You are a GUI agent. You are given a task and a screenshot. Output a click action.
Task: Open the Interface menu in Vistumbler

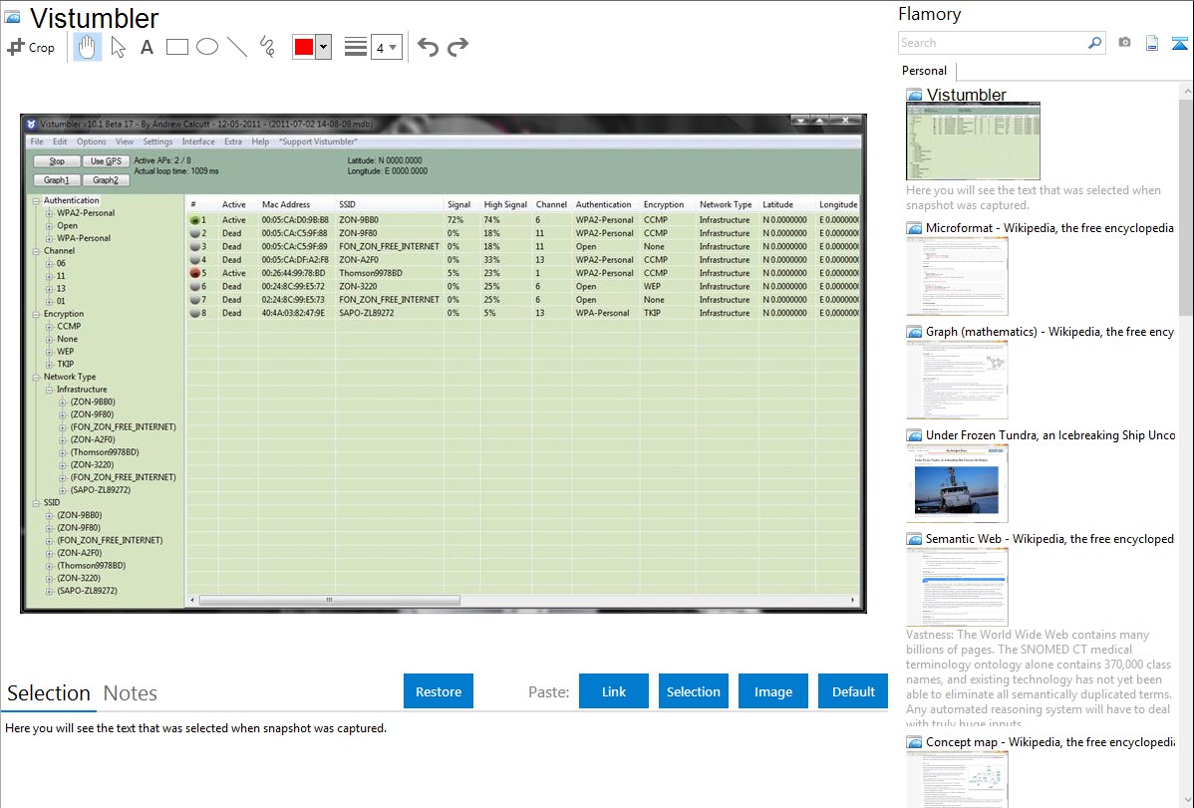pyautogui.click(x=198, y=141)
